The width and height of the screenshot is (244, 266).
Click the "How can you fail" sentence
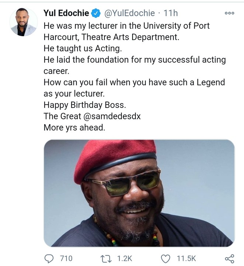[x=134, y=82]
